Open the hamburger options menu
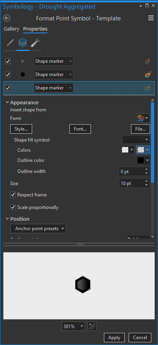 tap(151, 18)
